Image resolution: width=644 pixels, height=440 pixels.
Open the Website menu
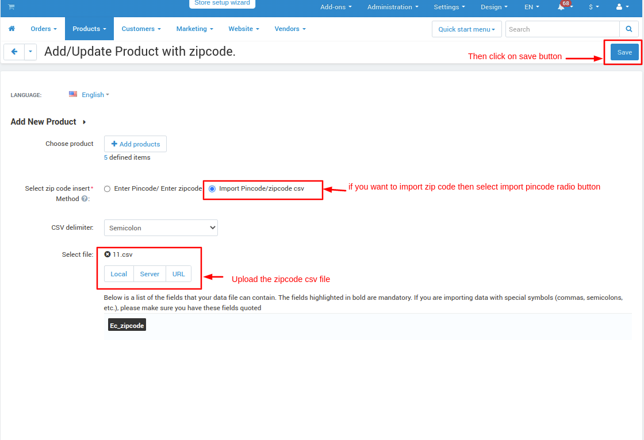point(244,29)
